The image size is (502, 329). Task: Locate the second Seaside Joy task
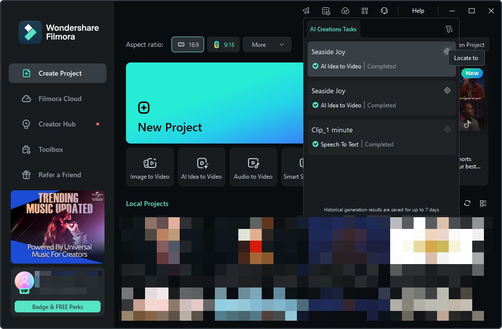click(x=447, y=91)
